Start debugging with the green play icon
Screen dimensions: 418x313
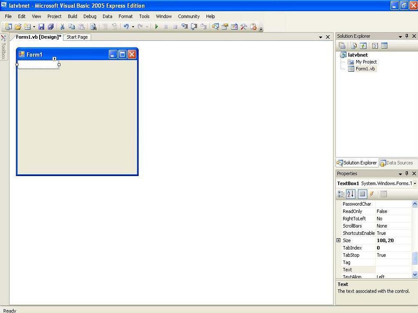(x=156, y=27)
